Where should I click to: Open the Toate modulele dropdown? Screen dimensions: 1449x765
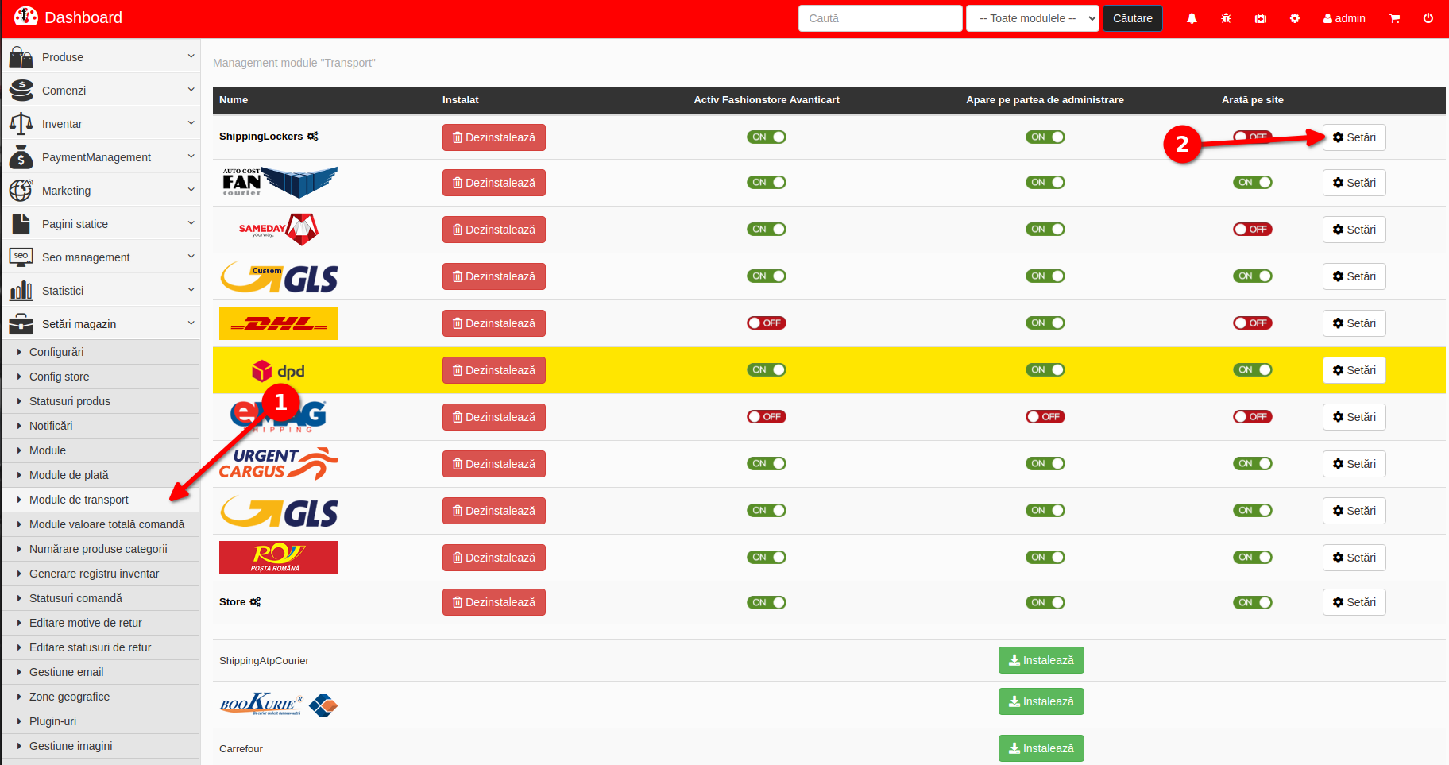(1033, 18)
